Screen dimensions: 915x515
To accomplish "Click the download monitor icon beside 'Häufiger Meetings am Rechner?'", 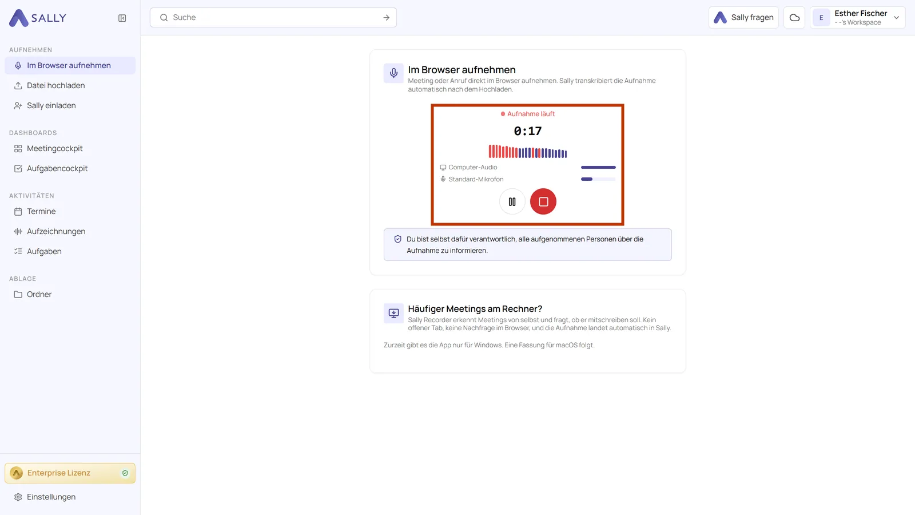I will pos(393,313).
